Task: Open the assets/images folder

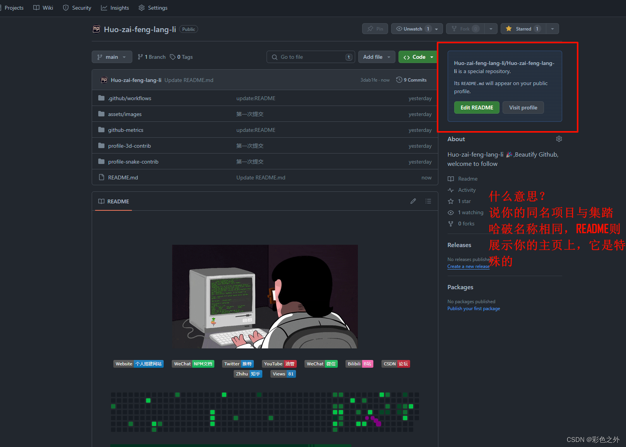Action: (x=125, y=114)
